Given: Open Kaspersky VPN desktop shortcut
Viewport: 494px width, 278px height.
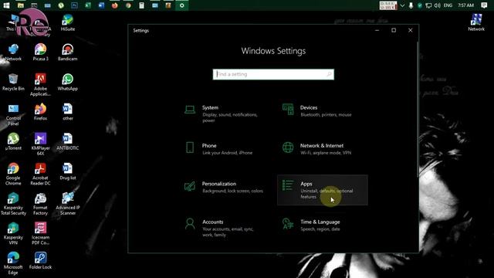Looking at the screenshot, I should [13, 233].
